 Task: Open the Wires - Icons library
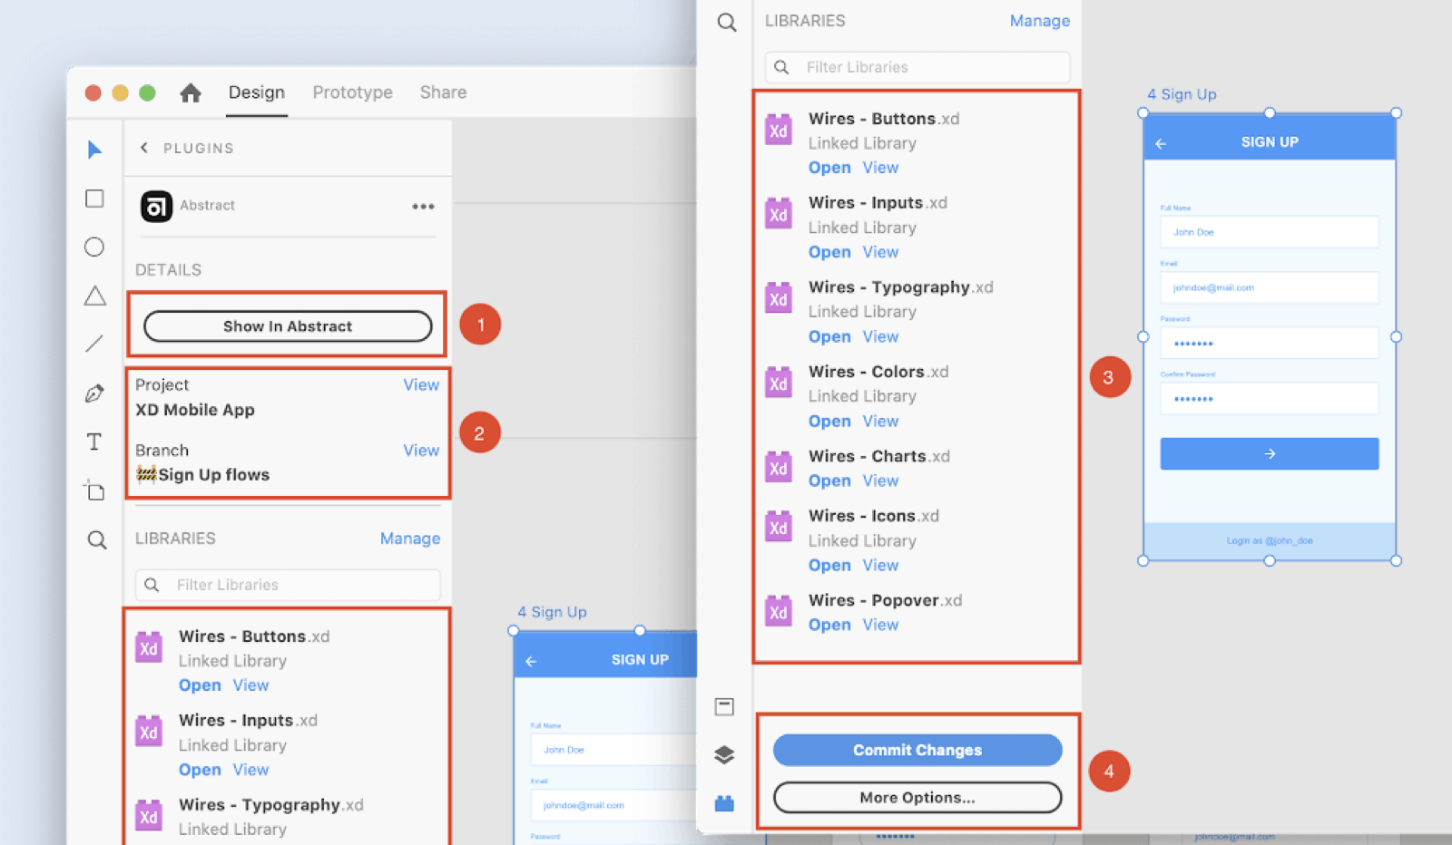pos(829,566)
